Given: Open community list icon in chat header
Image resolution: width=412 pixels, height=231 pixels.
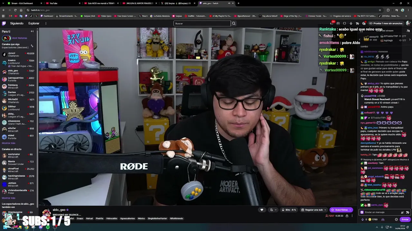Looking at the screenshot, I should tap(408, 31).
